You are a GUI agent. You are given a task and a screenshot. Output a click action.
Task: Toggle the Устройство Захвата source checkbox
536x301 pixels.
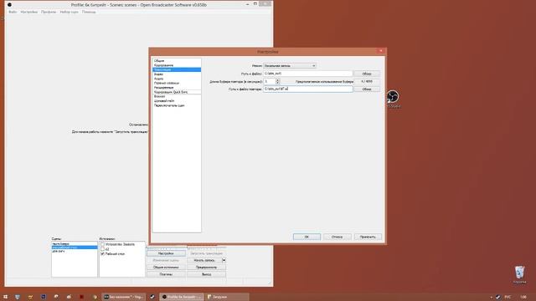[x=102, y=244]
